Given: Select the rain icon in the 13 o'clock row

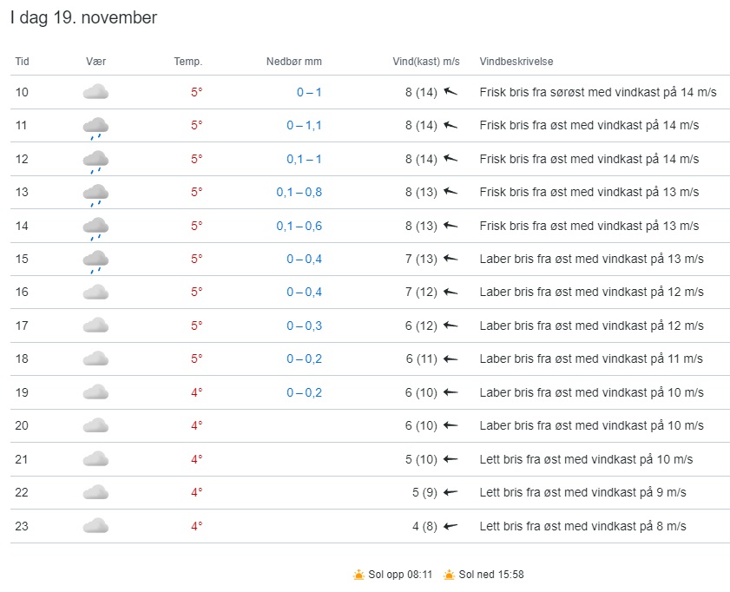Looking at the screenshot, I should 95,194.
